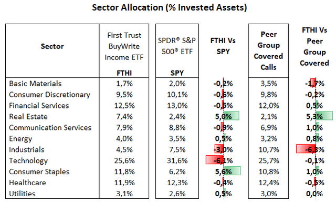This screenshot has height=202, width=336.
Task: Select the Technology SPY value 31,6%
Action: [x=177, y=160]
